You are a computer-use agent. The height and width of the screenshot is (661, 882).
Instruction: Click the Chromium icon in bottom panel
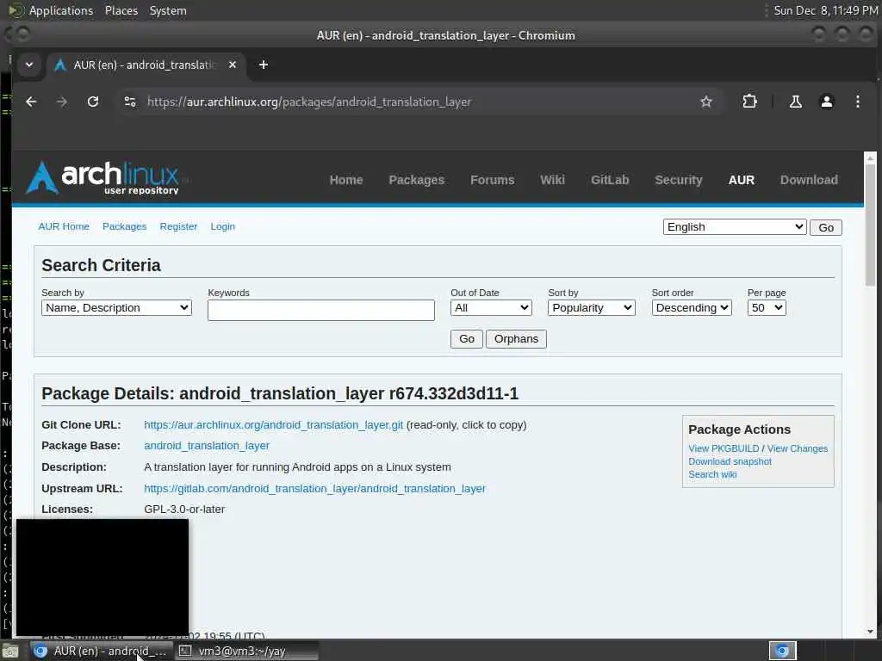click(x=782, y=651)
